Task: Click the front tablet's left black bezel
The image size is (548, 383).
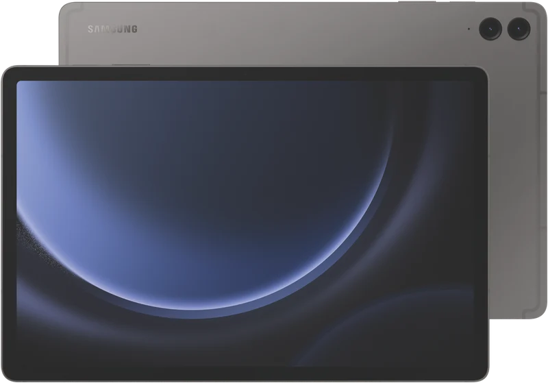Action: point(10,223)
